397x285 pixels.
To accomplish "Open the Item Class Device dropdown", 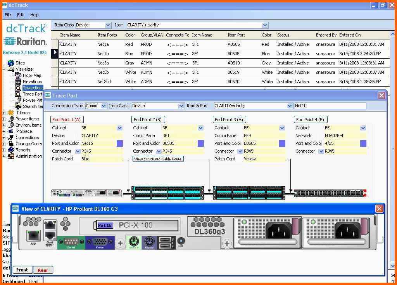I will pos(108,25).
